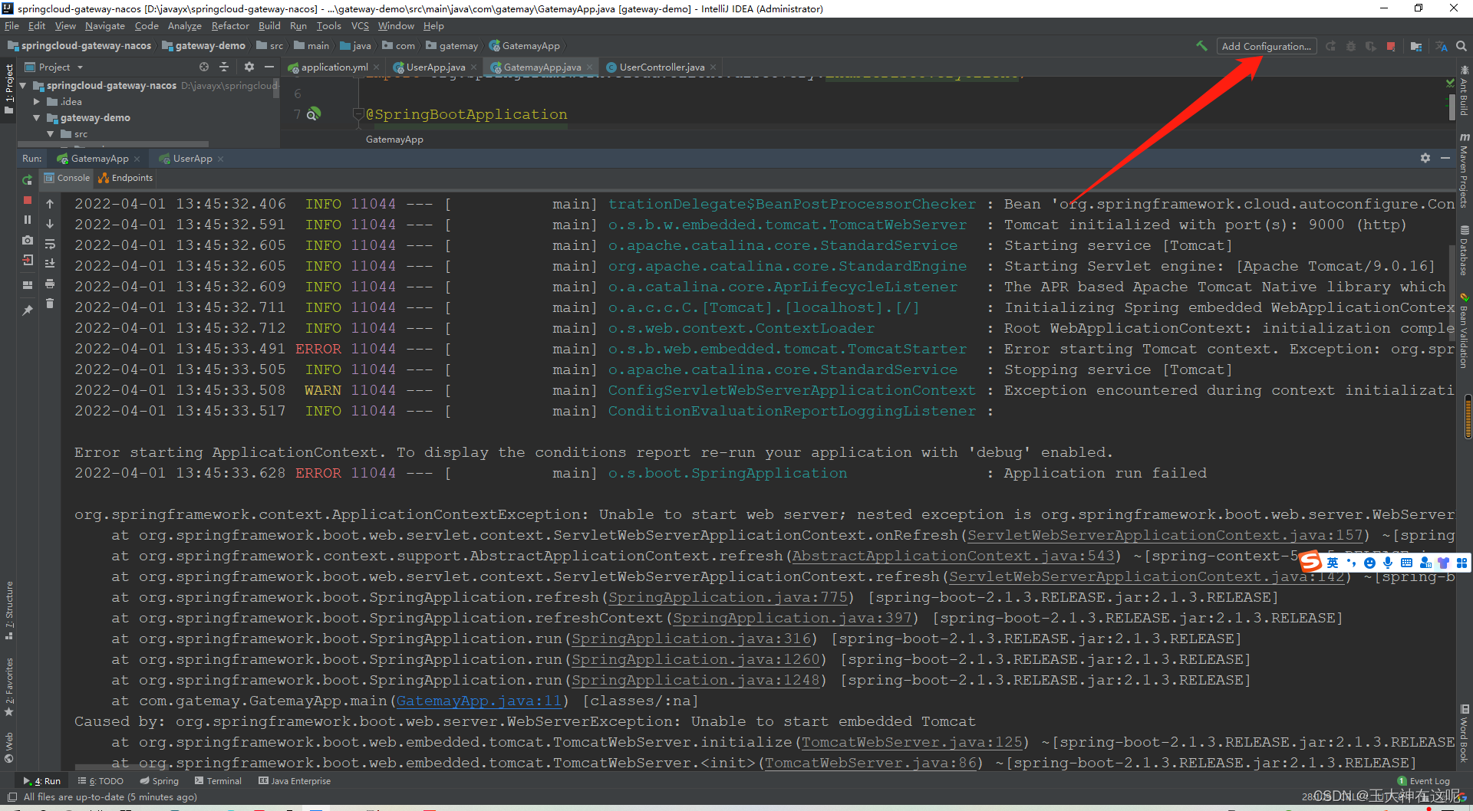Open the Project view dropdown
Screen dimensions: 1473x811
(x=54, y=67)
